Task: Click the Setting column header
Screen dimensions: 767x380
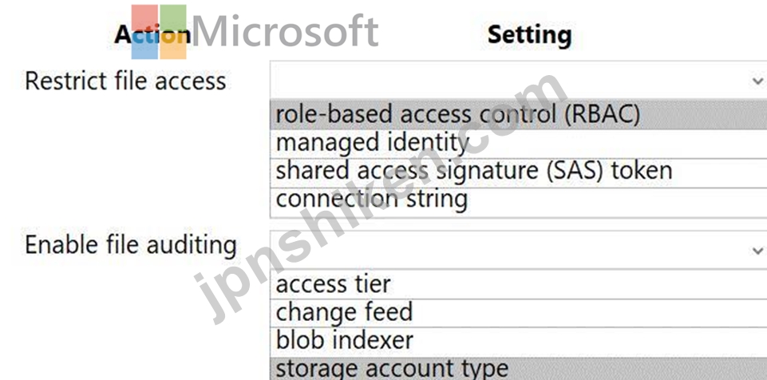Action: 530,36
